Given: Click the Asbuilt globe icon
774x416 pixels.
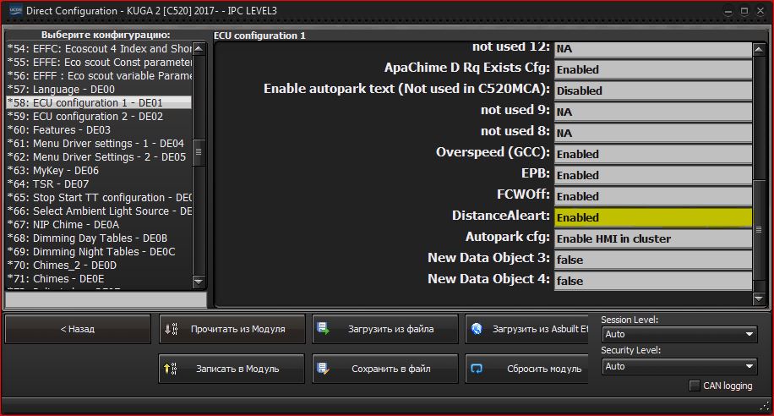Looking at the screenshot, I should 477,329.
